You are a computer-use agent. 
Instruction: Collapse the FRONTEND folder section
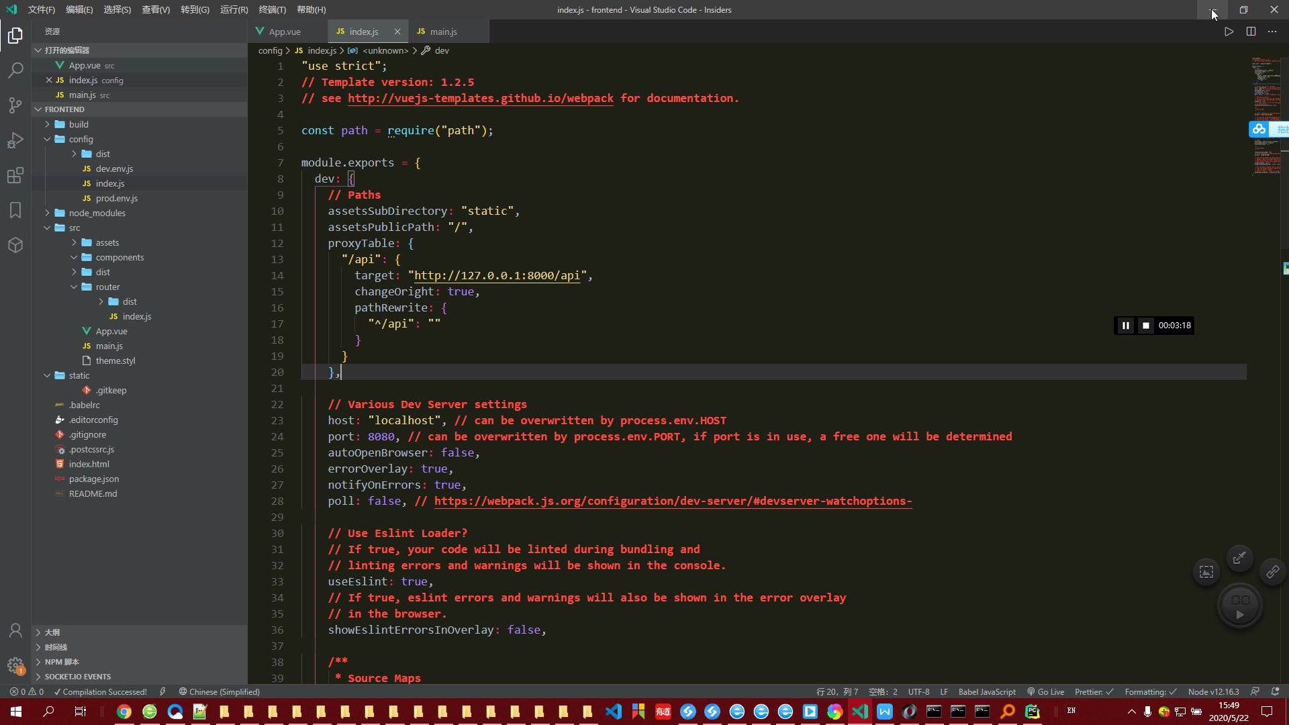tap(140, 109)
